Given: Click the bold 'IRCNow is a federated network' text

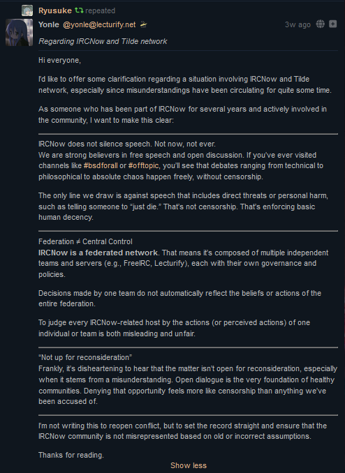Looking at the screenshot, I should [x=98, y=253].
